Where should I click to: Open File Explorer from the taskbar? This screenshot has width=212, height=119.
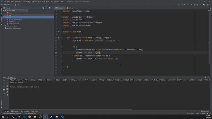35,117
